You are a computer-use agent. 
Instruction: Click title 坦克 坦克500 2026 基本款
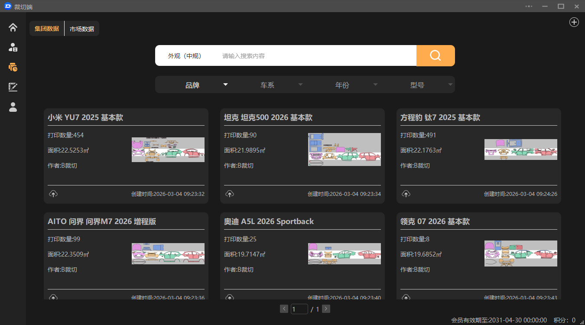[x=268, y=117]
